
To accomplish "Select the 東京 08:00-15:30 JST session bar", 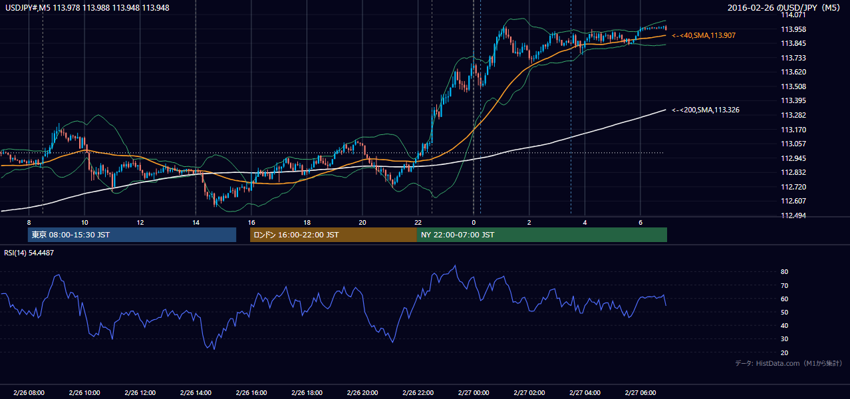I will 132,235.
